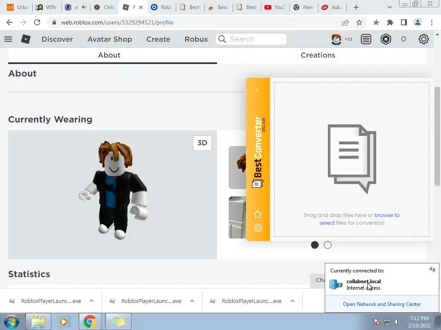Go back with Chrome back arrow

click(x=9, y=22)
